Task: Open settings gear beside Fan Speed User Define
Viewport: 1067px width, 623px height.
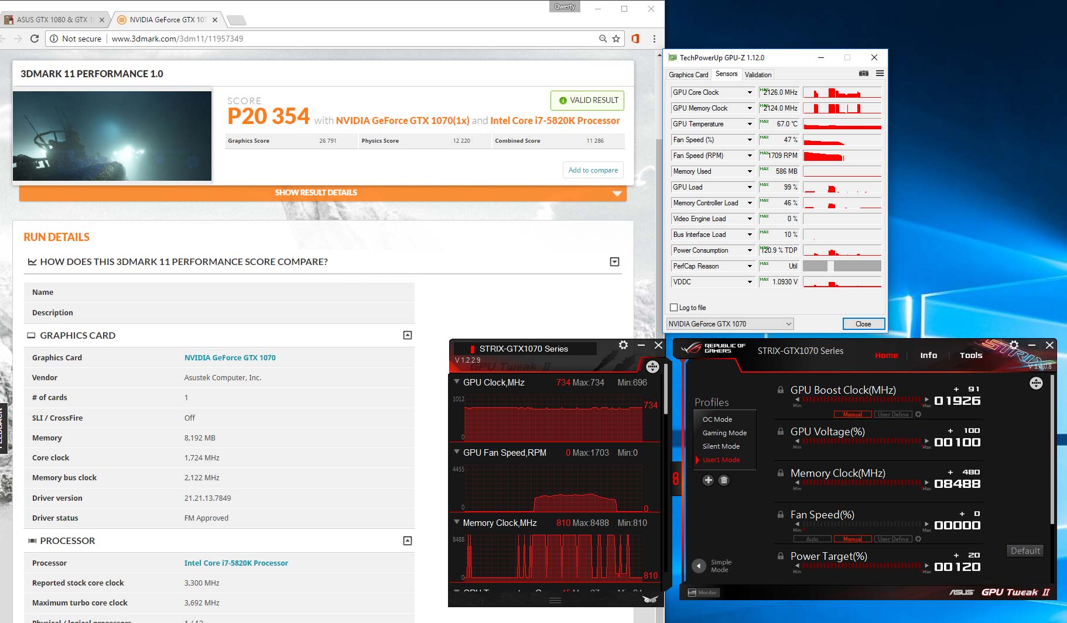Action: point(918,539)
